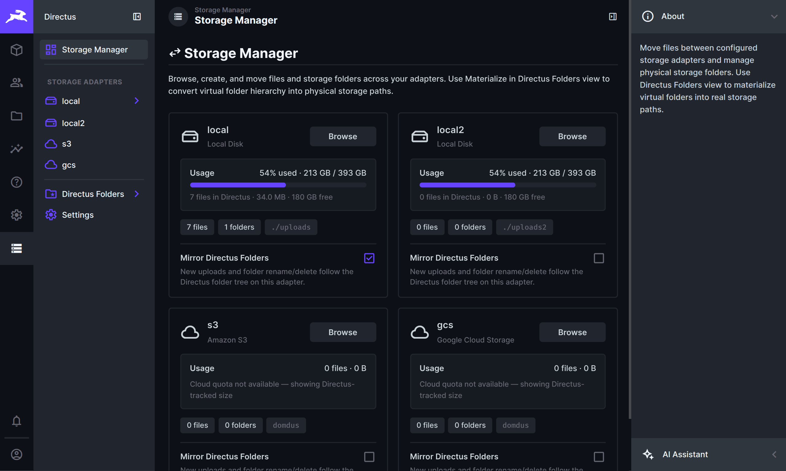Open the Help question mark icon
The height and width of the screenshot is (471, 786).
pos(17,182)
